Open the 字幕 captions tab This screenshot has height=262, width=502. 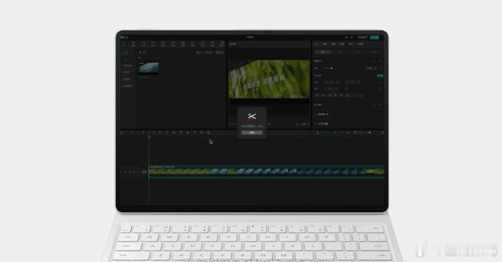tap(183, 44)
